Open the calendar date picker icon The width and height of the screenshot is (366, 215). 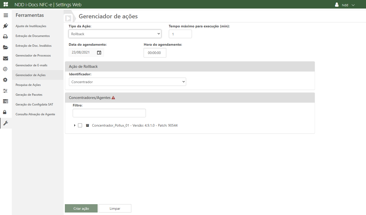tap(99, 52)
